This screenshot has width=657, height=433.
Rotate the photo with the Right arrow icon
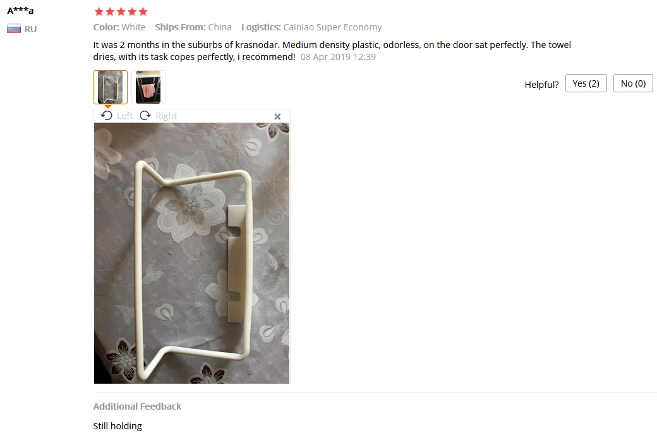pyautogui.click(x=145, y=115)
